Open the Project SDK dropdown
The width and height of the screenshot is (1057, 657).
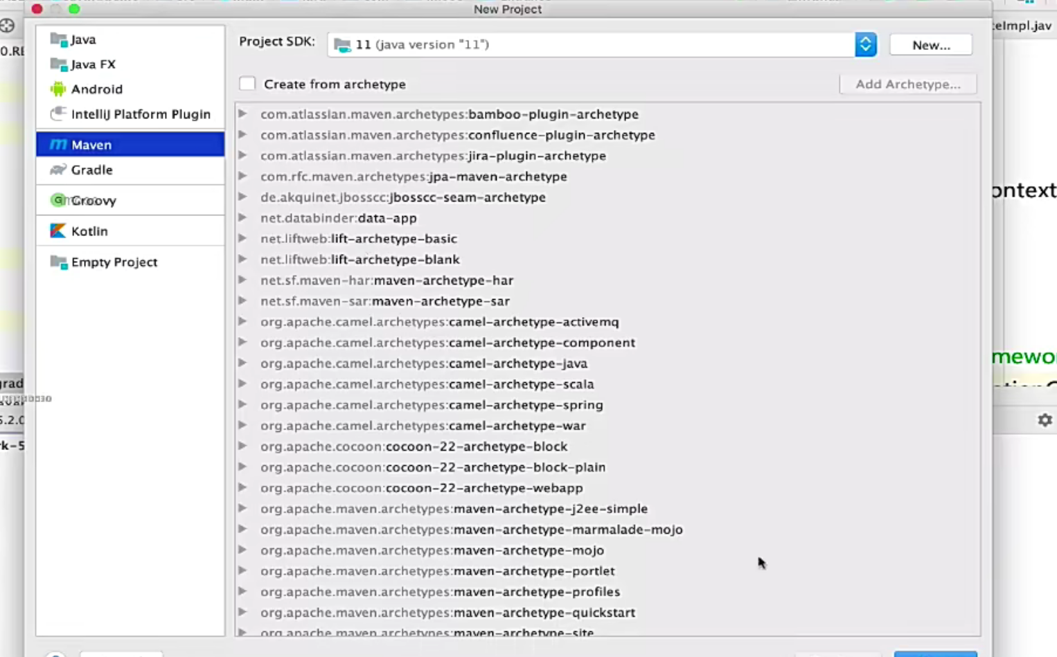(x=865, y=44)
